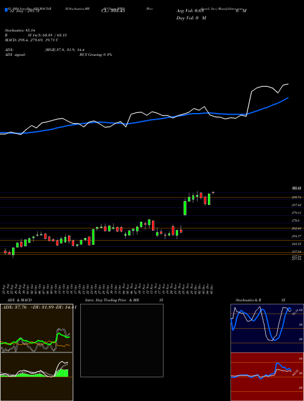Click the 'Stochastics & R' panel title

pos(248,300)
